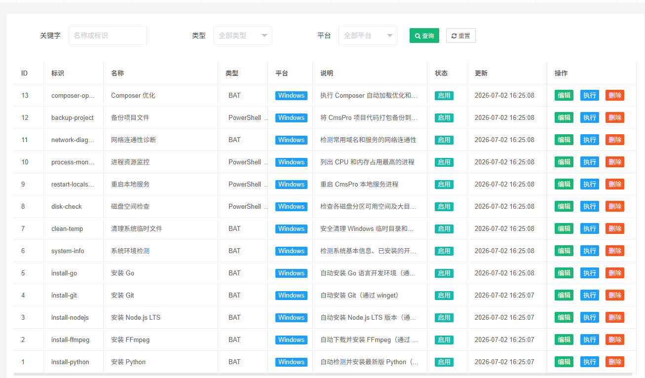Click the green 查询 search button

click(x=424, y=36)
